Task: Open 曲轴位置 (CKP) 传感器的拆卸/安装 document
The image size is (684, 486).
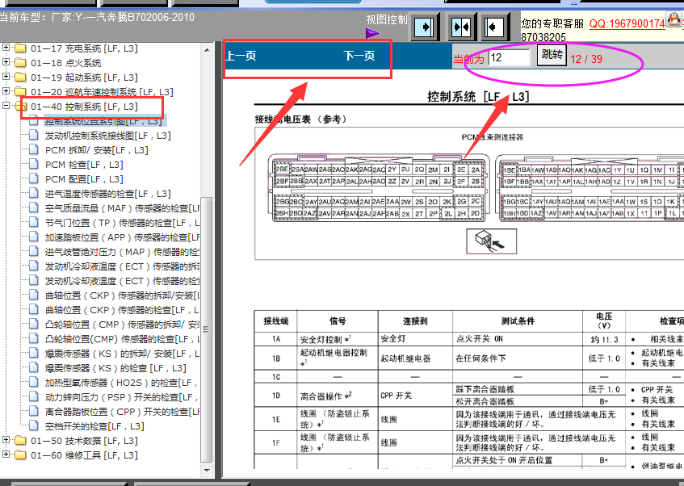Action: [122, 295]
